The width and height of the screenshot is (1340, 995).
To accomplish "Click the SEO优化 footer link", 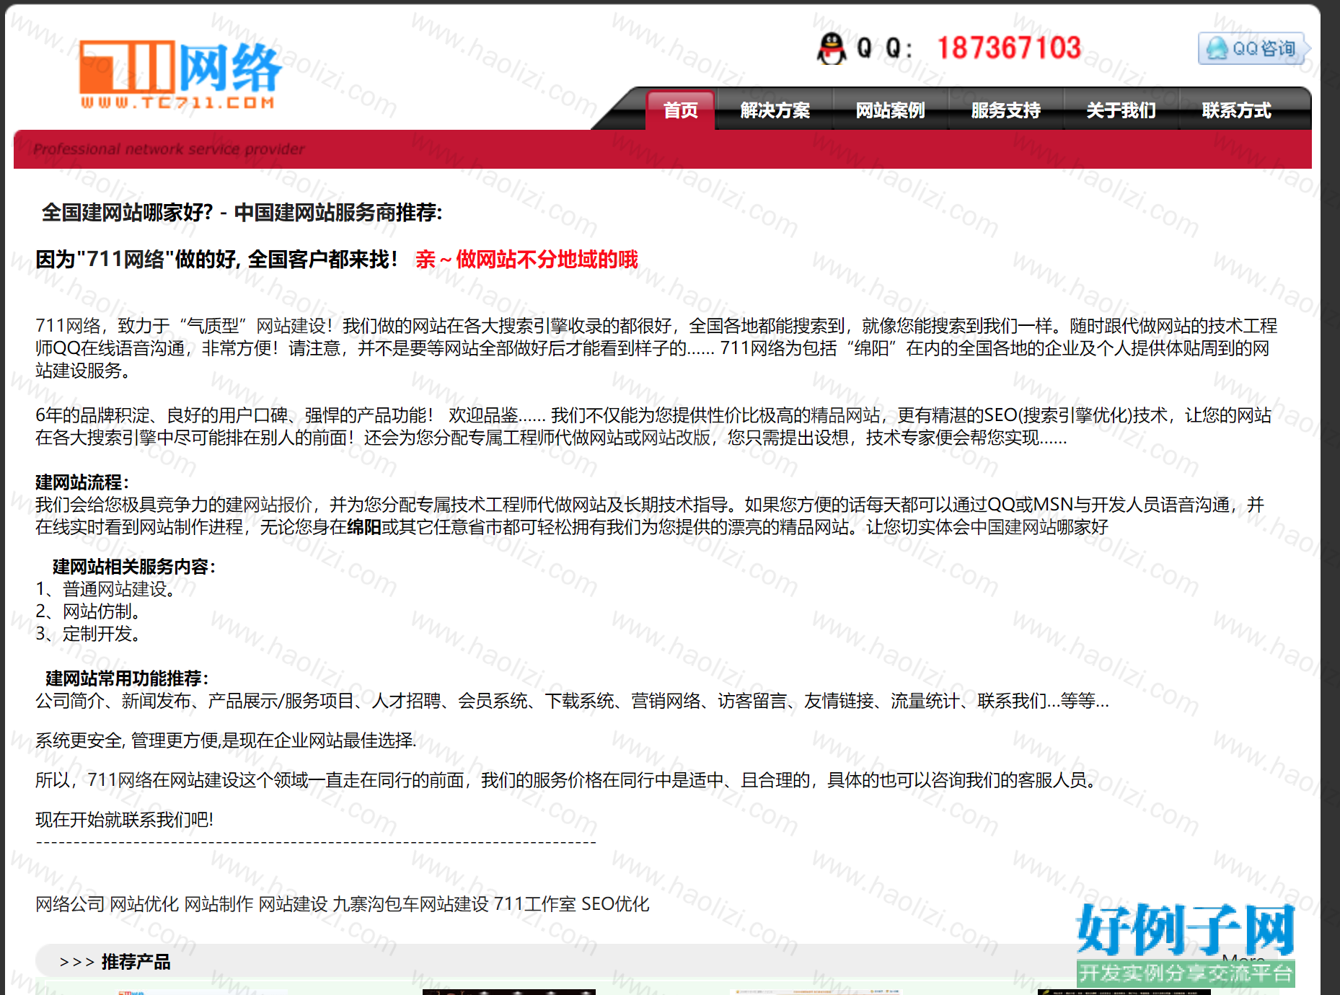I will [x=615, y=904].
